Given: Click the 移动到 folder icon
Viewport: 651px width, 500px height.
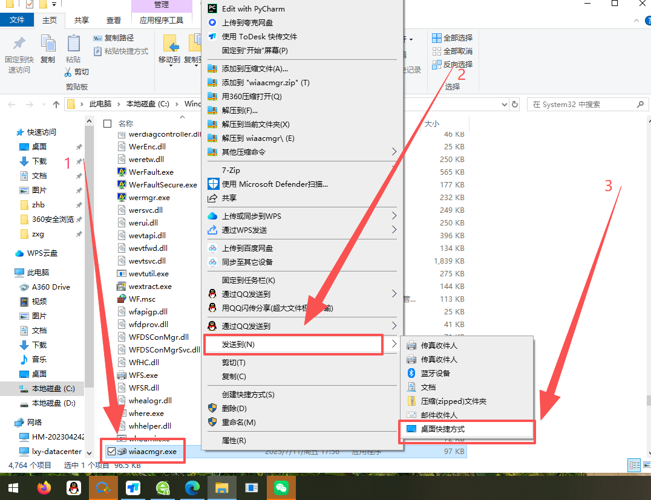Looking at the screenshot, I should (x=170, y=43).
